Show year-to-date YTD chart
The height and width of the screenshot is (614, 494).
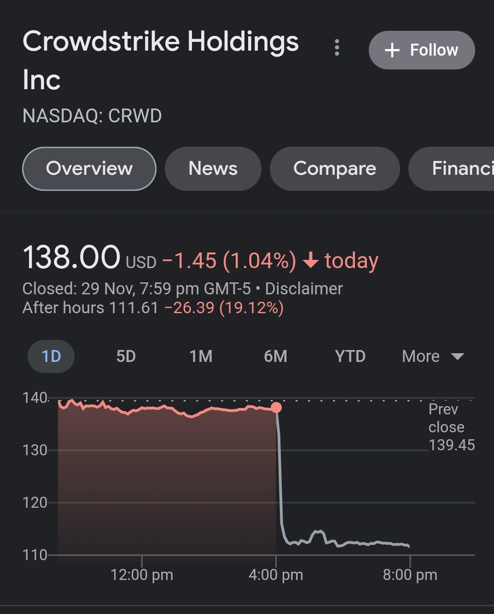coord(350,356)
